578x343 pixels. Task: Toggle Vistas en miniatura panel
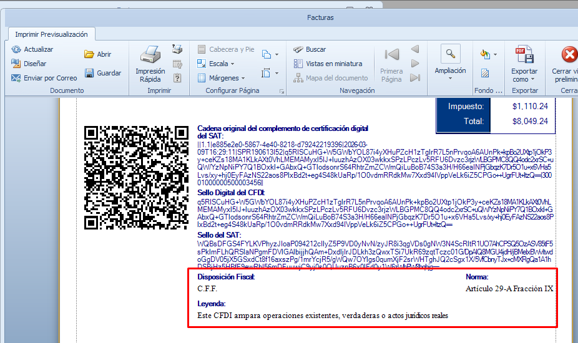298,64
